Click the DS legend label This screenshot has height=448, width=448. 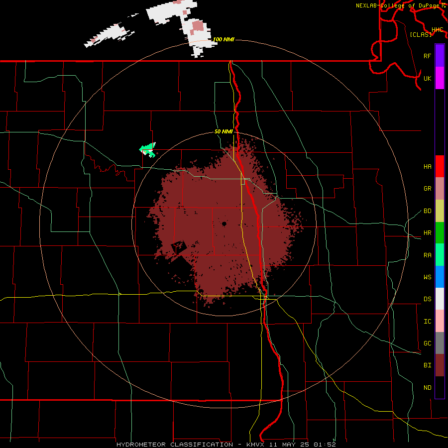(x=427, y=299)
